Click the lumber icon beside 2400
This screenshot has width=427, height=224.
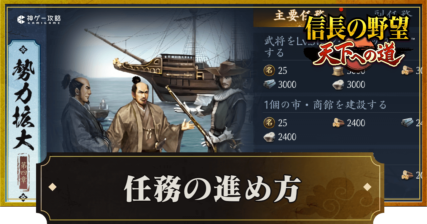[338, 123]
